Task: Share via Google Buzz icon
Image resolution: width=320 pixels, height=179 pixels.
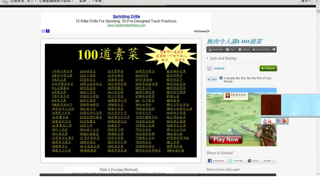Action: pyautogui.click(x=253, y=161)
